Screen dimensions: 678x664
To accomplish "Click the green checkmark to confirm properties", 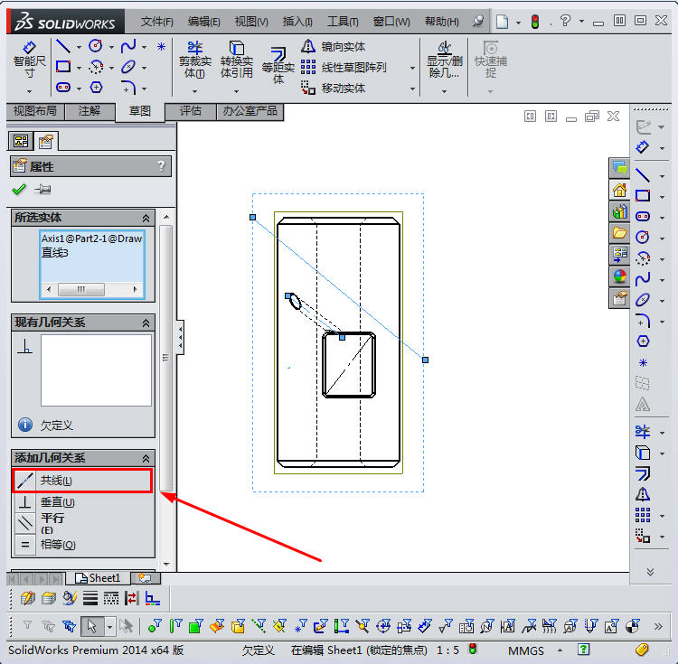I will click(19, 190).
